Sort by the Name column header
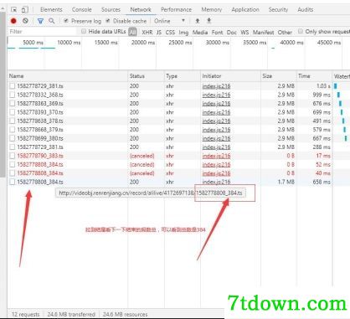 pyautogui.click(x=68, y=76)
